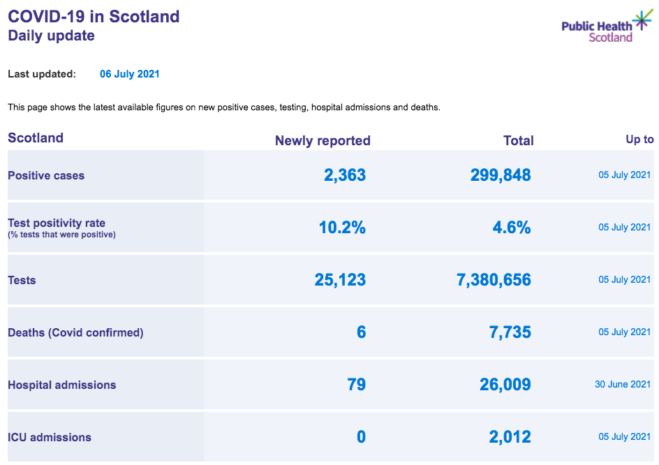Click total positive cases 299,848
The image size is (659, 465).
(501, 175)
